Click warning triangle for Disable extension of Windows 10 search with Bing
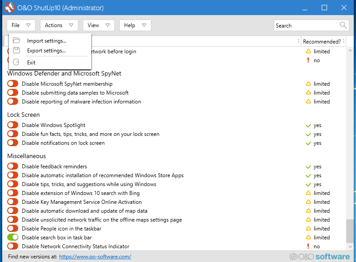 click(x=308, y=193)
